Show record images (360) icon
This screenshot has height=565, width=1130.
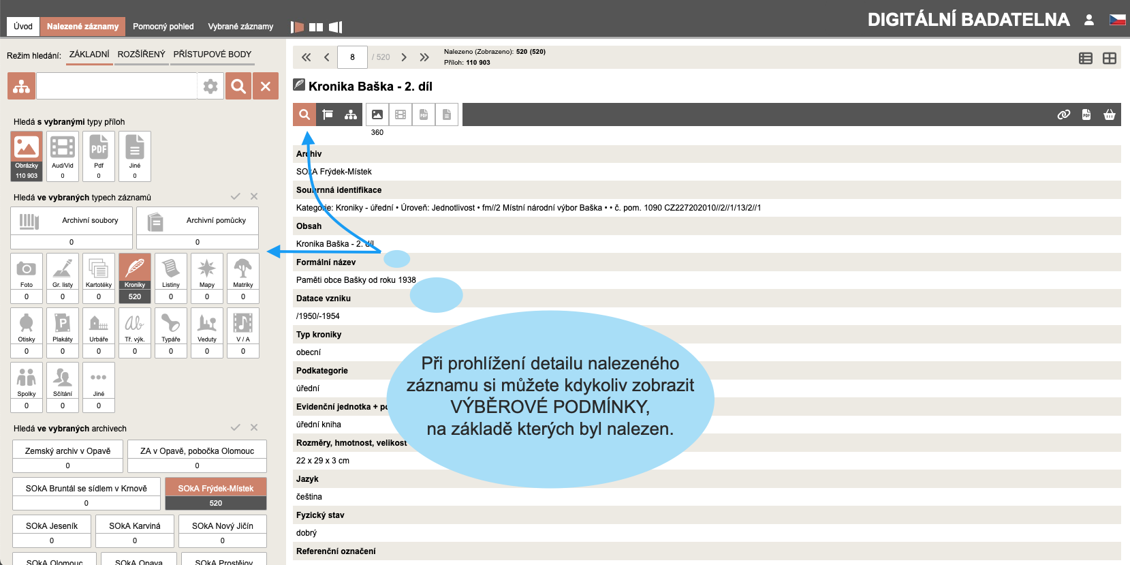[377, 114]
